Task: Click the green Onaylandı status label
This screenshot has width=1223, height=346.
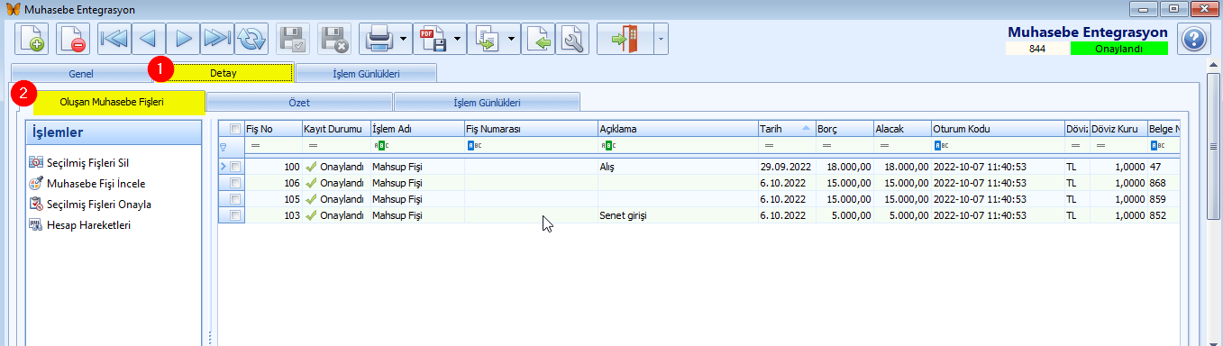Action: pos(1118,49)
